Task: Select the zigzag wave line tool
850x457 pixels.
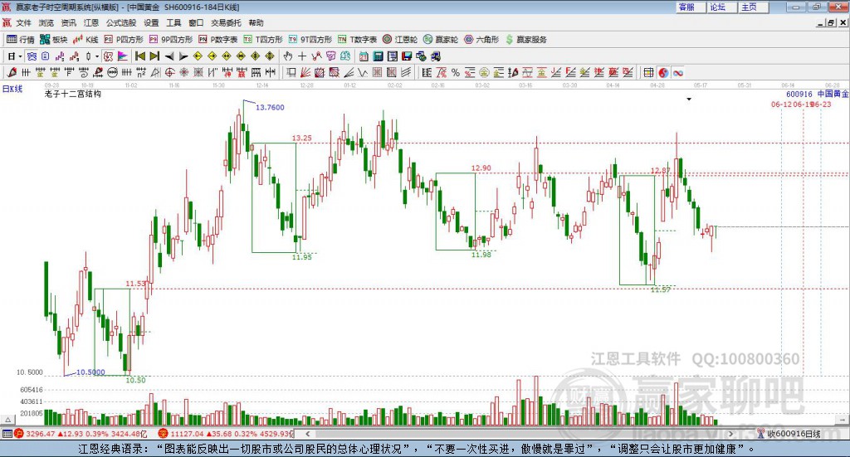Action: pyautogui.click(x=362, y=72)
